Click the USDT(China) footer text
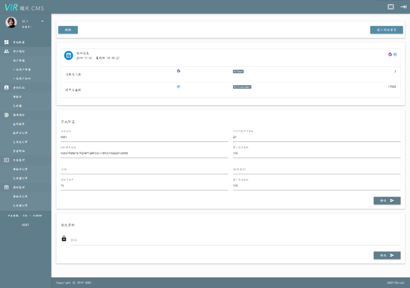410x288 pixels. click(395, 283)
